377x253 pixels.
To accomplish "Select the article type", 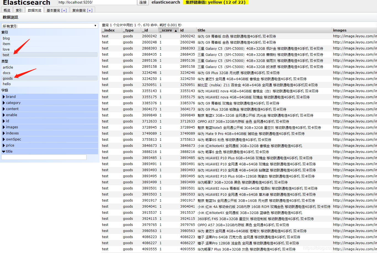I will click(x=50, y=67).
